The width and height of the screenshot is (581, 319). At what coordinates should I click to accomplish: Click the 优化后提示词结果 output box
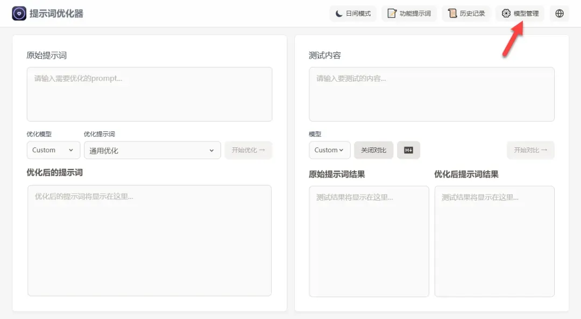[495, 241]
